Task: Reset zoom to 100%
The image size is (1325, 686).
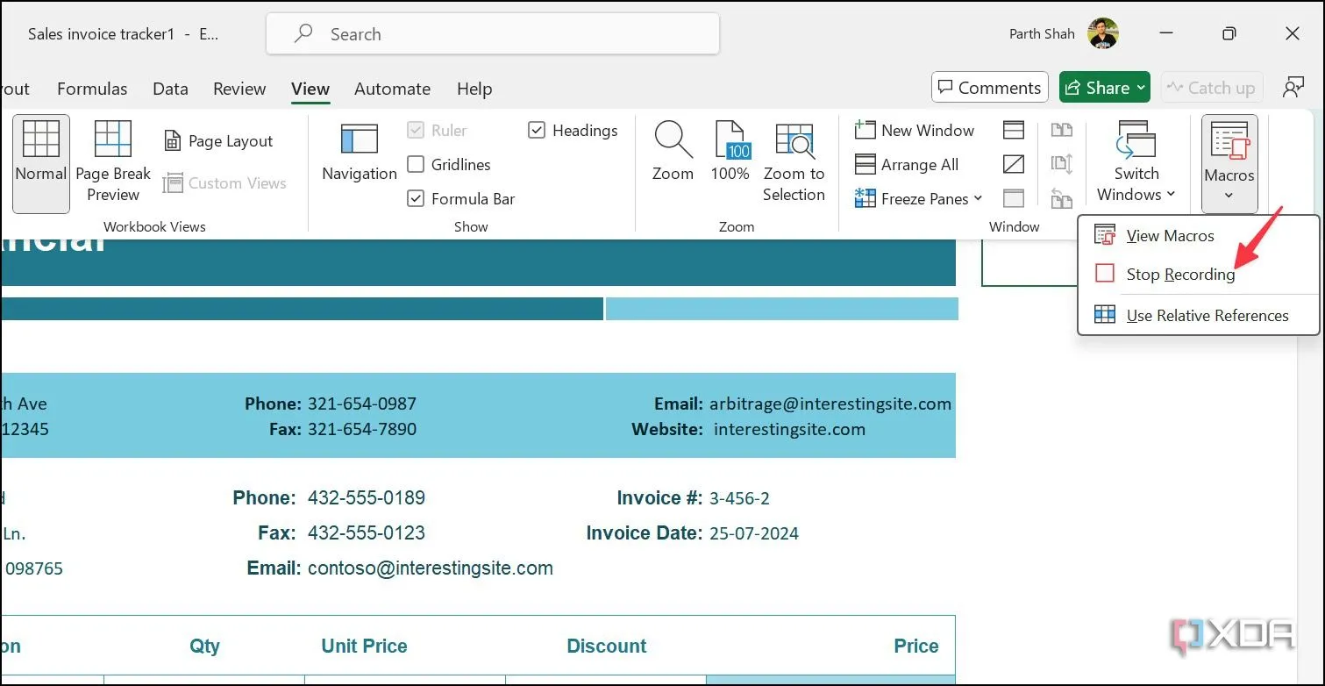Action: pyautogui.click(x=730, y=154)
